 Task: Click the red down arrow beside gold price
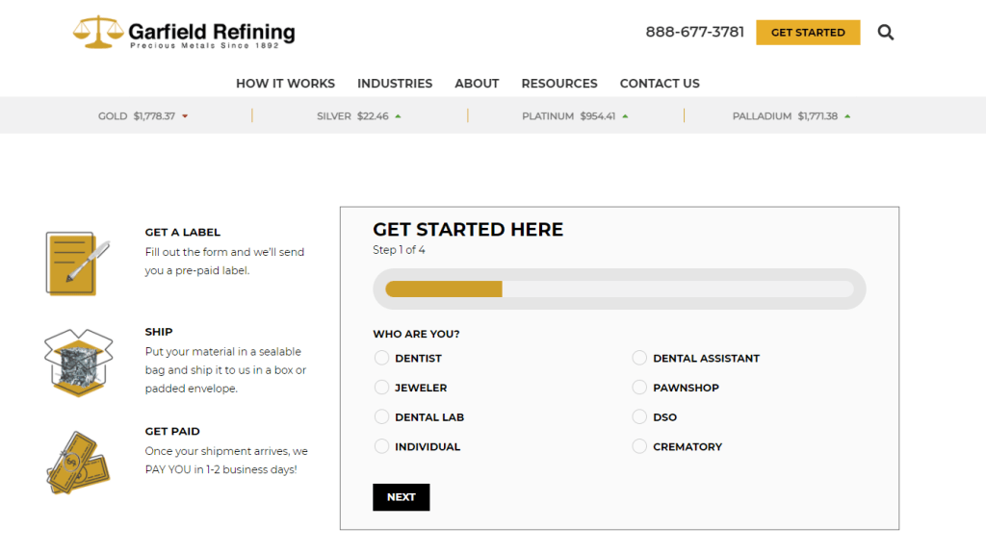coord(185,116)
